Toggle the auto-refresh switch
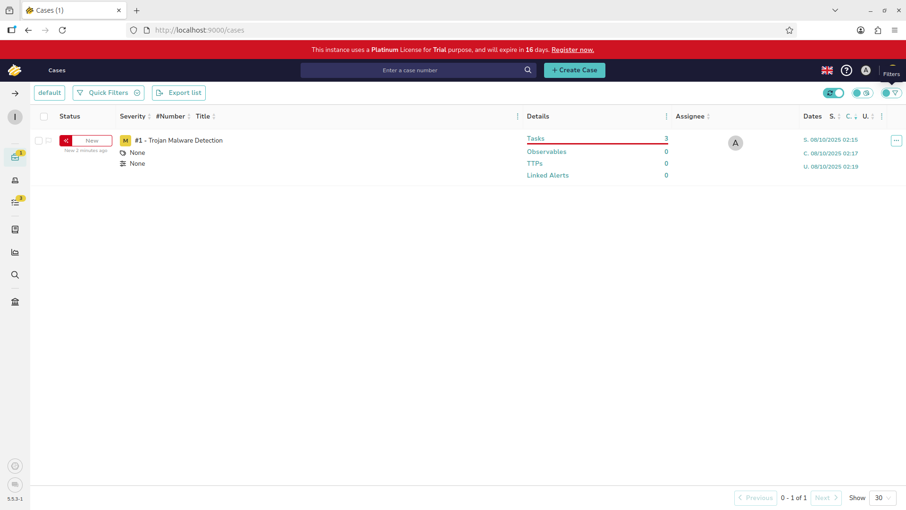906x510 pixels. [834, 93]
